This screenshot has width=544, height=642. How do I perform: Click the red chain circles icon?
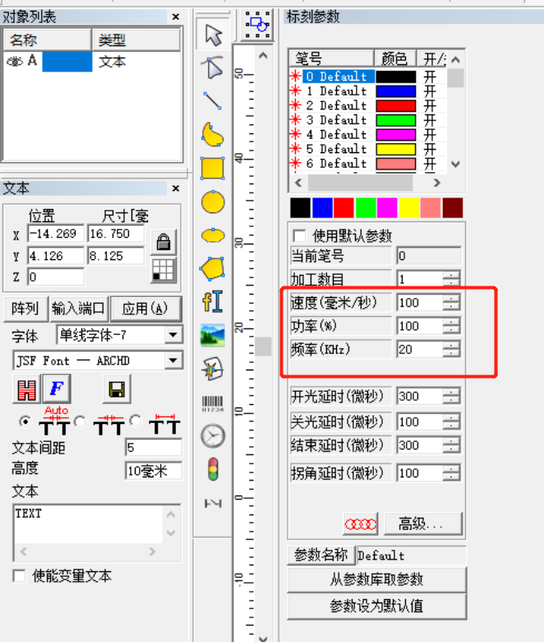[361, 523]
